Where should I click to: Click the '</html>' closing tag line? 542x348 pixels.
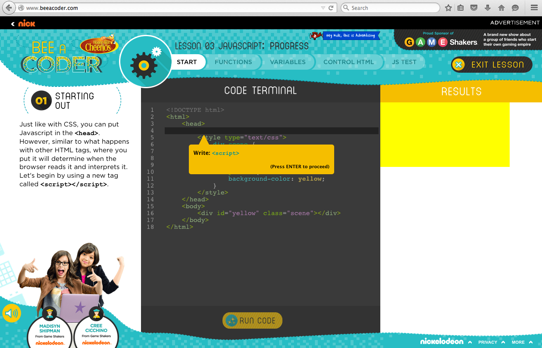(179, 227)
